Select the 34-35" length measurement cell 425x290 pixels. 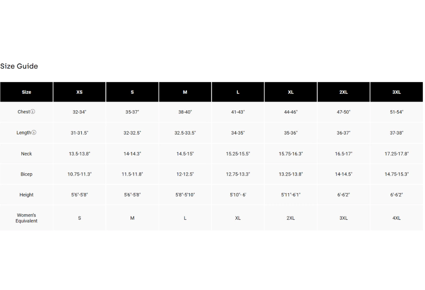[238, 133]
